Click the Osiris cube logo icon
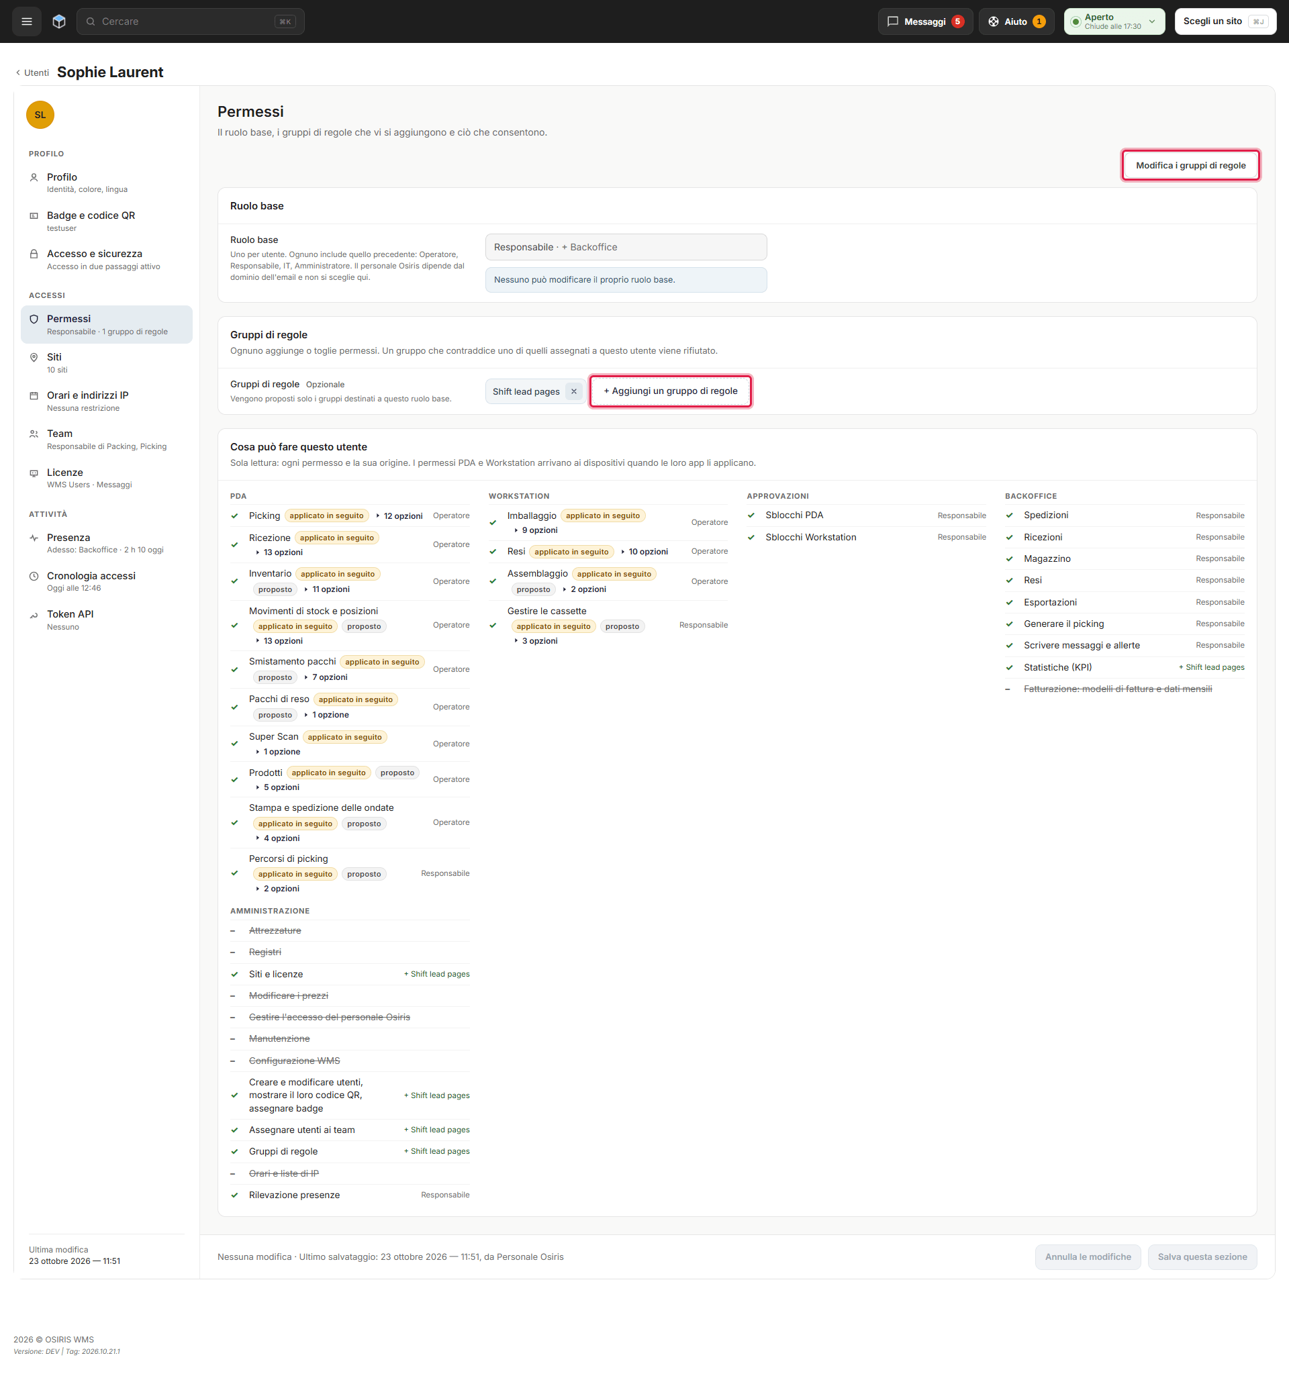This screenshot has height=1374, width=1289. (x=59, y=21)
